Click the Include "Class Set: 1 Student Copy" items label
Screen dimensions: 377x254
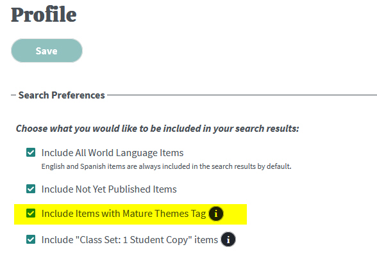130,240
